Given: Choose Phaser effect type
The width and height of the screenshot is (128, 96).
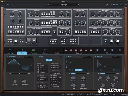Looking at the screenshot, I should [56, 84].
